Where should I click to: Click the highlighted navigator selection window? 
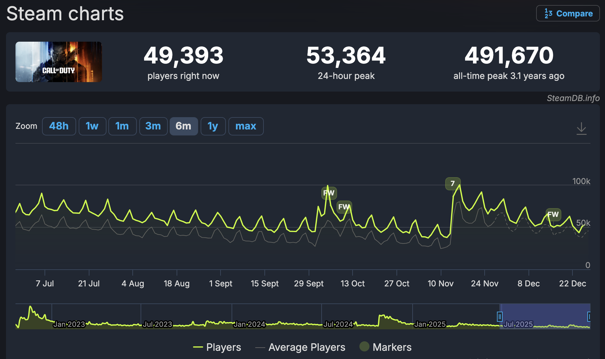click(545, 316)
